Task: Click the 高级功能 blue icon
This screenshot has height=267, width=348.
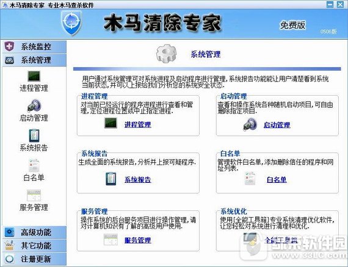Action: (x=9, y=232)
